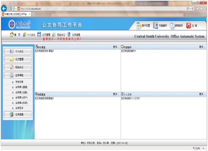Expand 公文管理 sidebar button
The image size is (208, 151).
click(18, 59)
